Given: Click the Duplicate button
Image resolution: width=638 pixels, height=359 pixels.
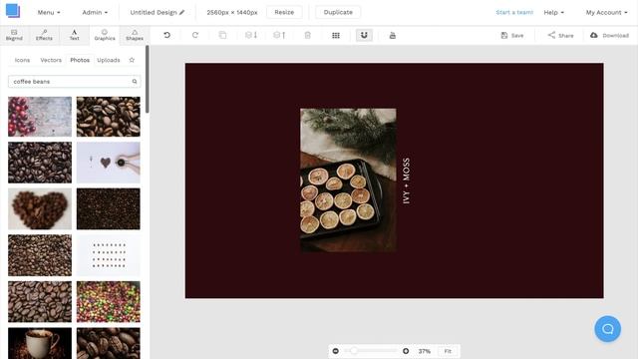Looking at the screenshot, I should coord(338,12).
